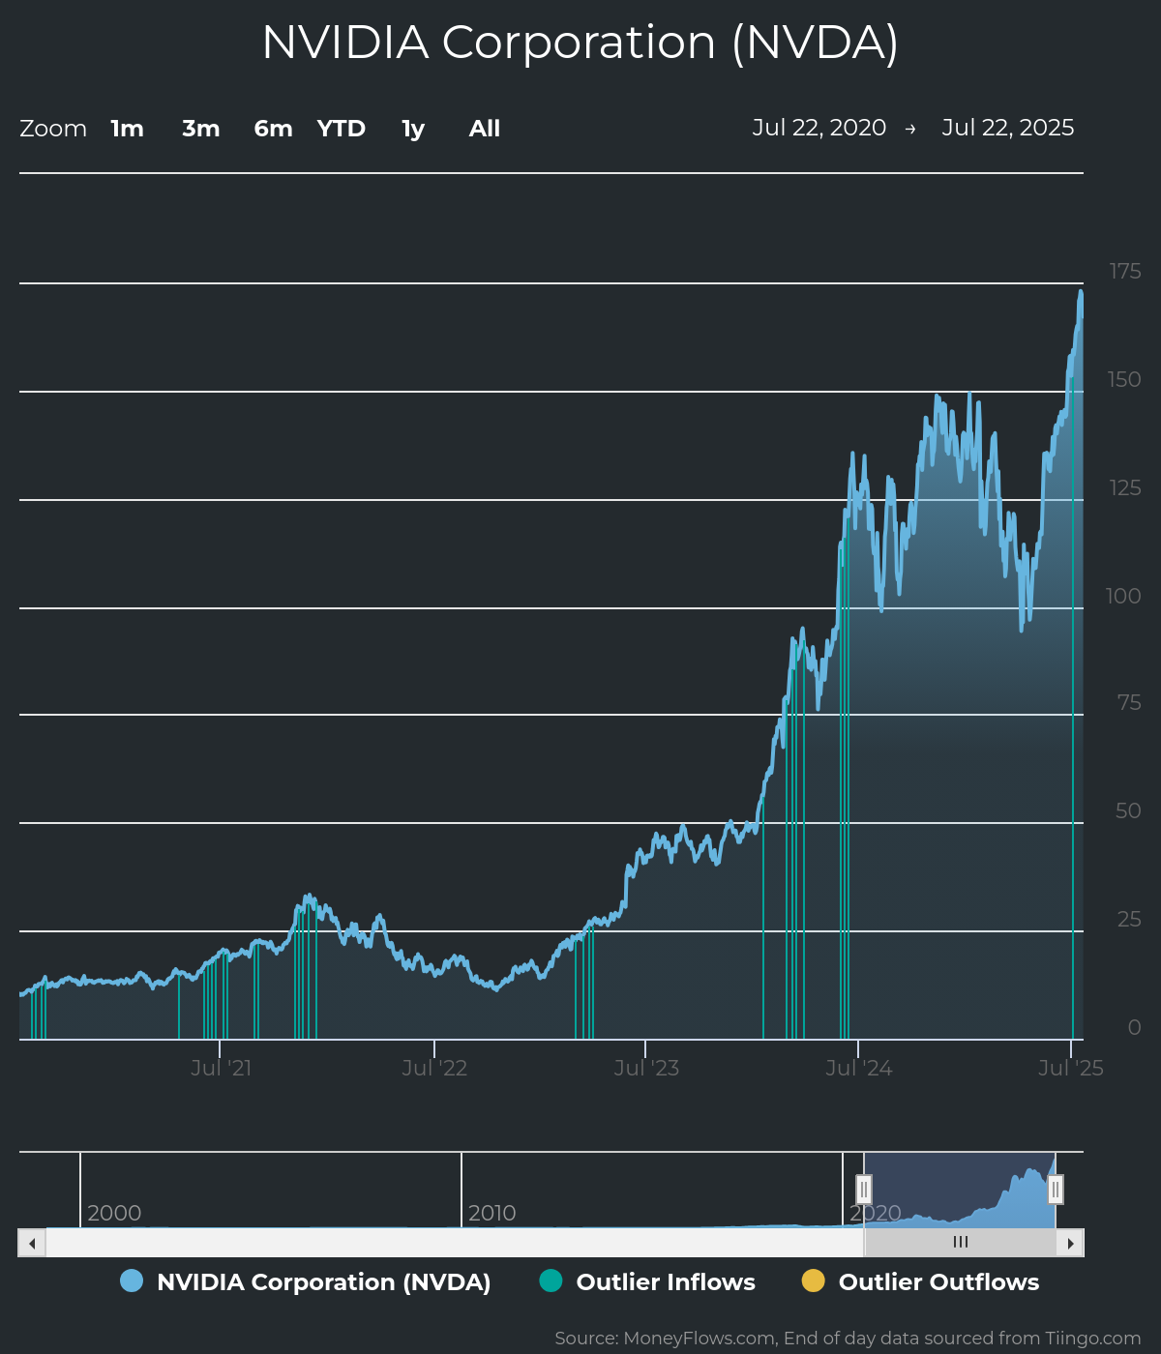Screen dimensions: 1161x1354
Task: Click the 150 y-axis value
Action: pos(1124,380)
